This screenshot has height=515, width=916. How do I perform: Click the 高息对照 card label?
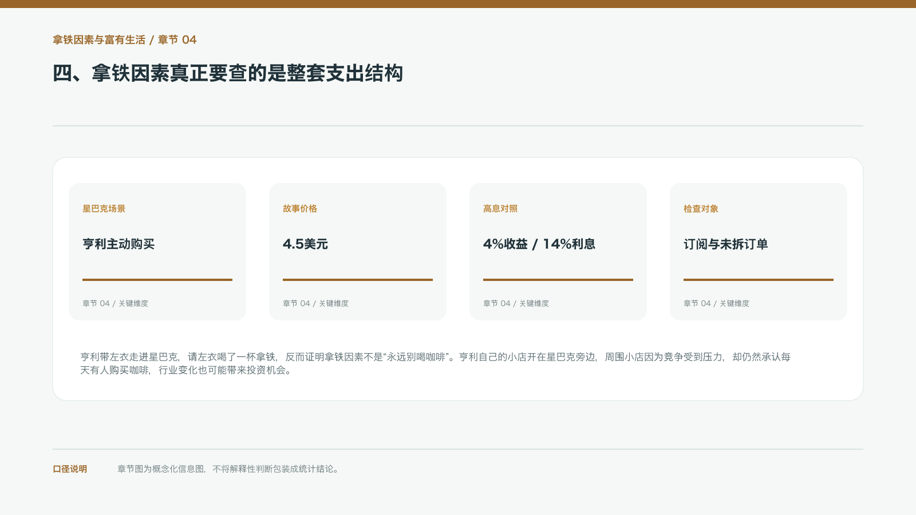(x=500, y=209)
